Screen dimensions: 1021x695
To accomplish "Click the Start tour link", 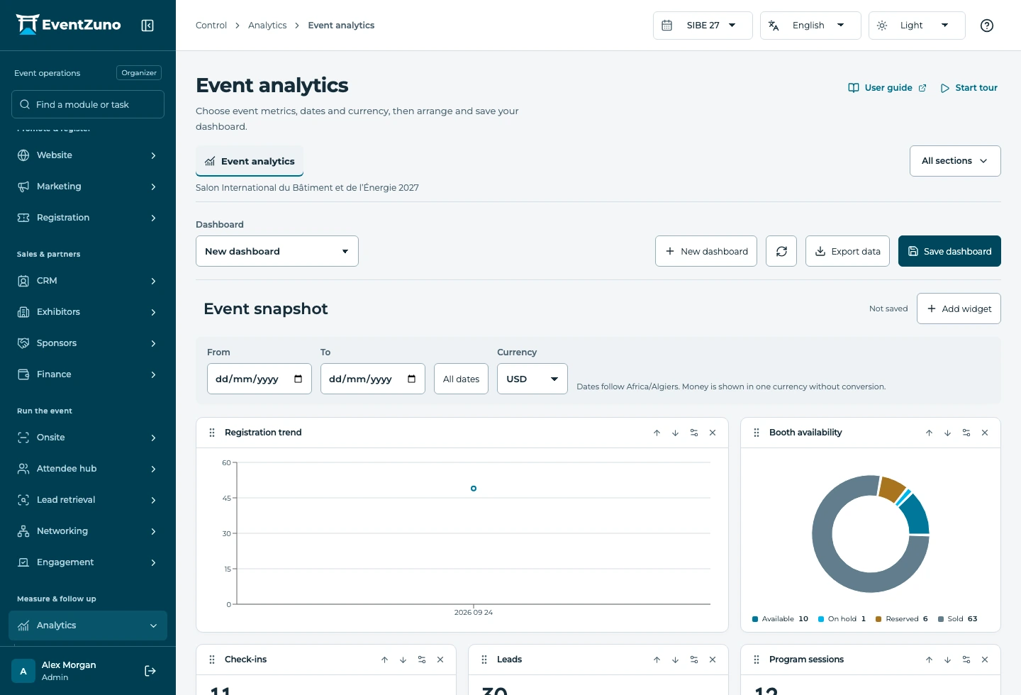I will tap(969, 88).
